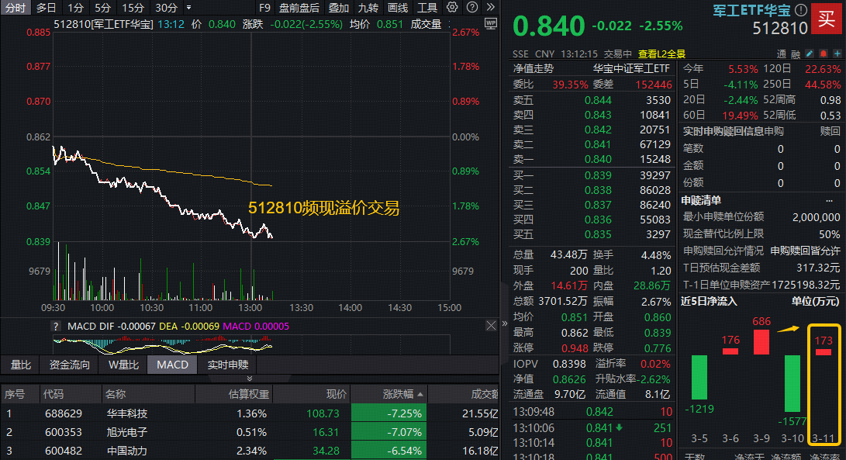Open the settings gear in the chart toolbar
This screenshot has width=846, height=460.
tap(452, 7)
